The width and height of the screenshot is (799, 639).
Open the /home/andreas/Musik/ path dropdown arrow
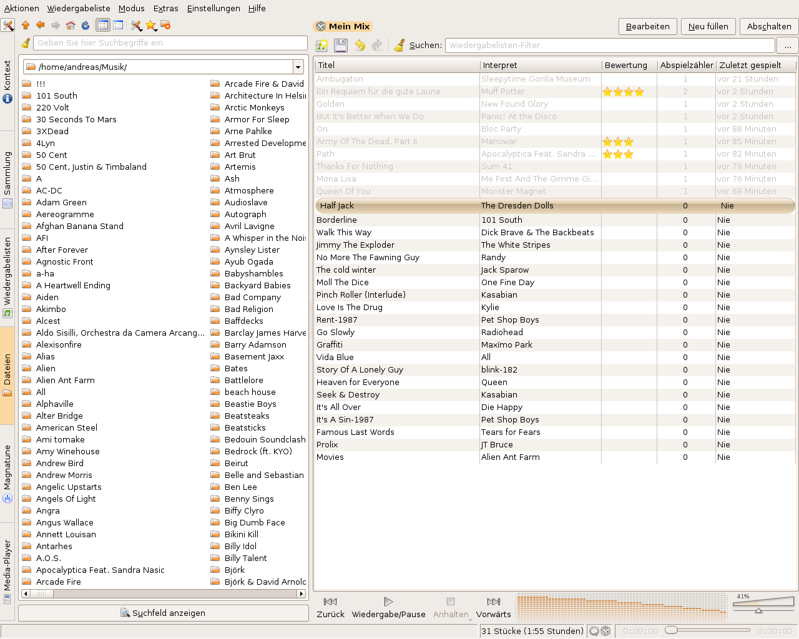pyautogui.click(x=298, y=67)
